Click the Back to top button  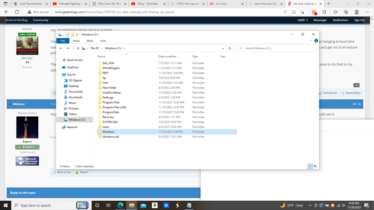tap(62, 172)
